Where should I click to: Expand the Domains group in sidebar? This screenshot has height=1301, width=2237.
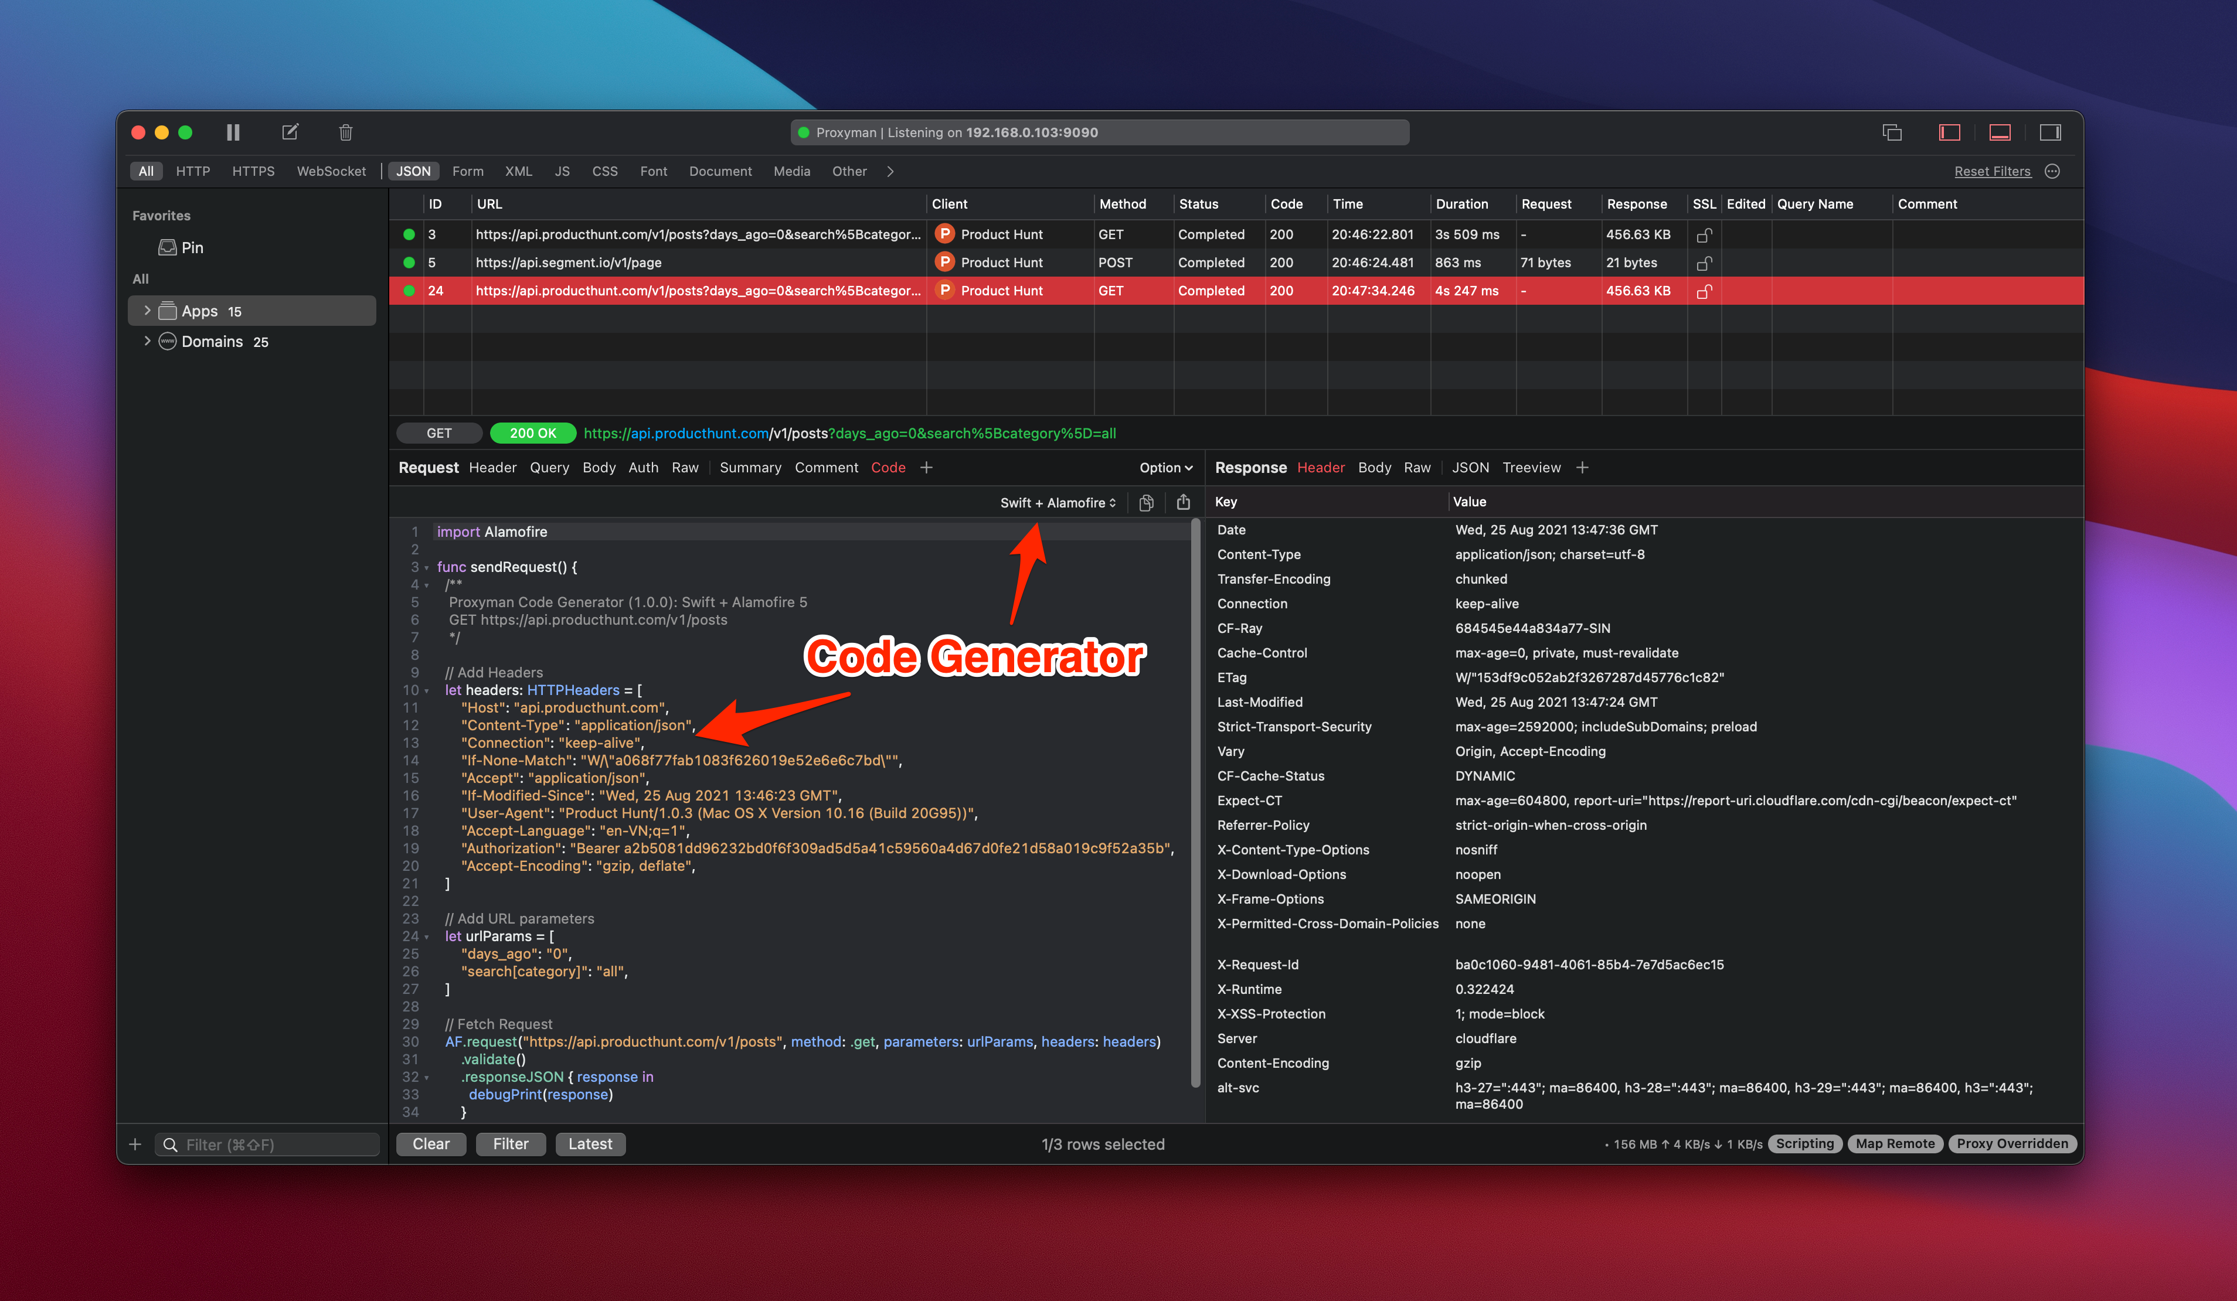coord(147,341)
